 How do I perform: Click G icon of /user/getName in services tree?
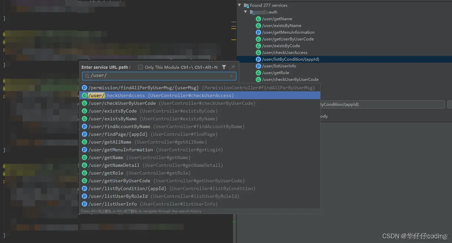coord(258,19)
